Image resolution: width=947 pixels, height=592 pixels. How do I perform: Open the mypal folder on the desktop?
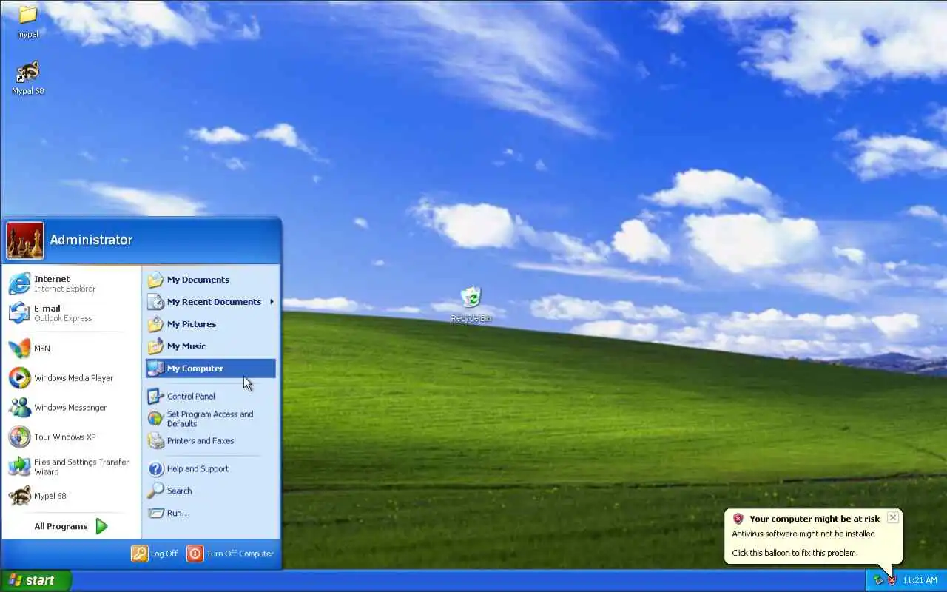coord(27,21)
